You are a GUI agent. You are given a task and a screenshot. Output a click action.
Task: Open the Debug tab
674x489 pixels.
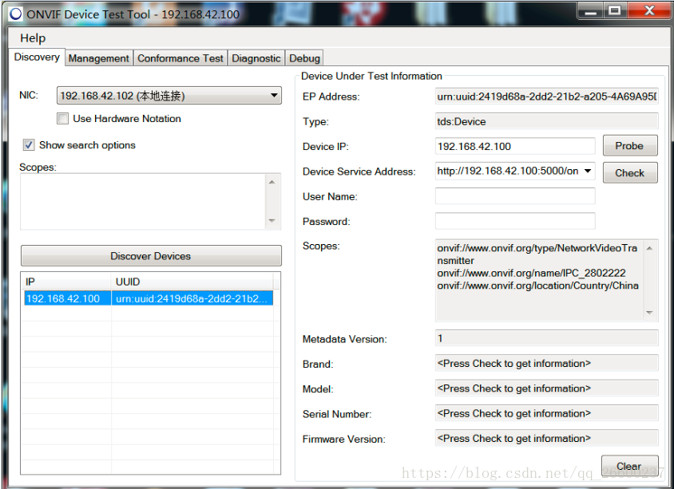click(x=304, y=58)
